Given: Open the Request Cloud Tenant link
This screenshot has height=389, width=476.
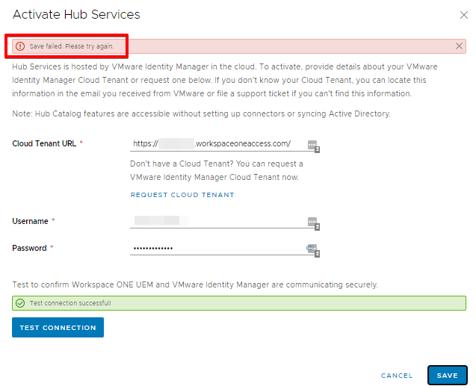Looking at the screenshot, I should 182,195.
